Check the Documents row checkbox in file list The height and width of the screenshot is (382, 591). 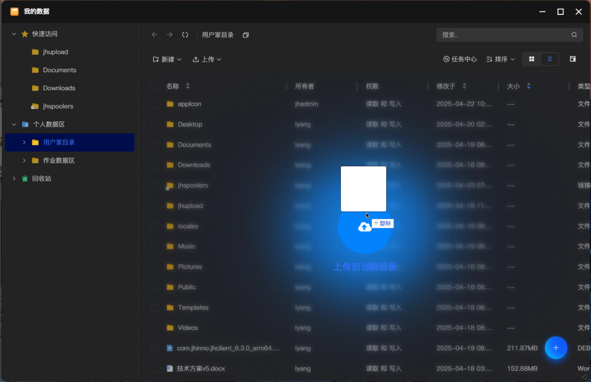[155, 145]
